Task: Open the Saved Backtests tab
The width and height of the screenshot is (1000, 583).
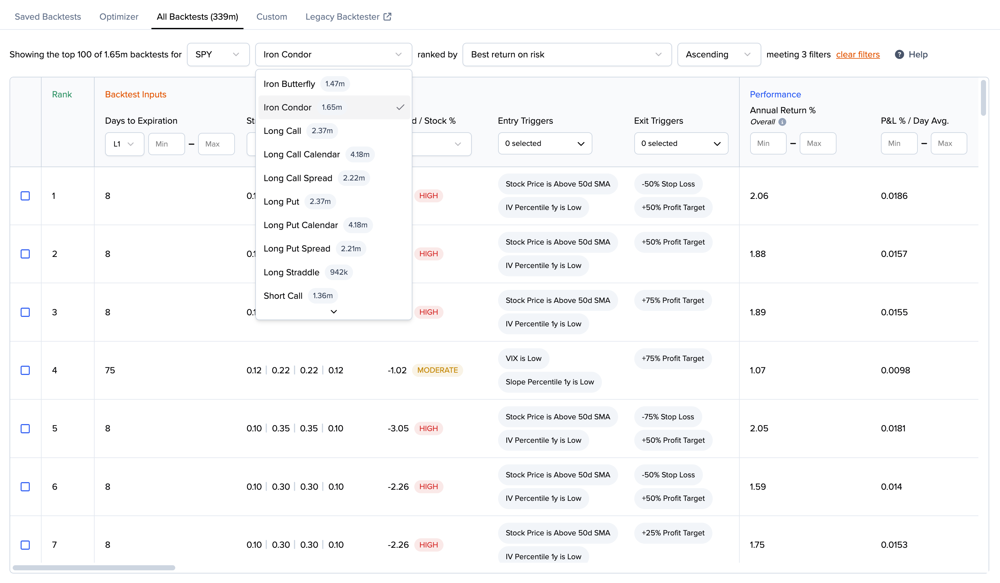Action: pyautogui.click(x=48, y=17)
